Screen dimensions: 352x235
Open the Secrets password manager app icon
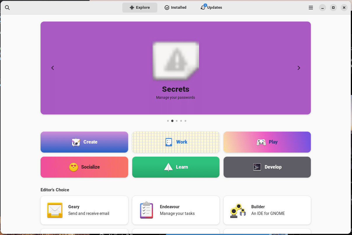coord(176,60)
